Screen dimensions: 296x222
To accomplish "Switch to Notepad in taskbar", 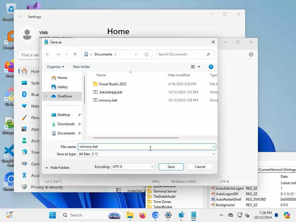I will tap(194, 215).
